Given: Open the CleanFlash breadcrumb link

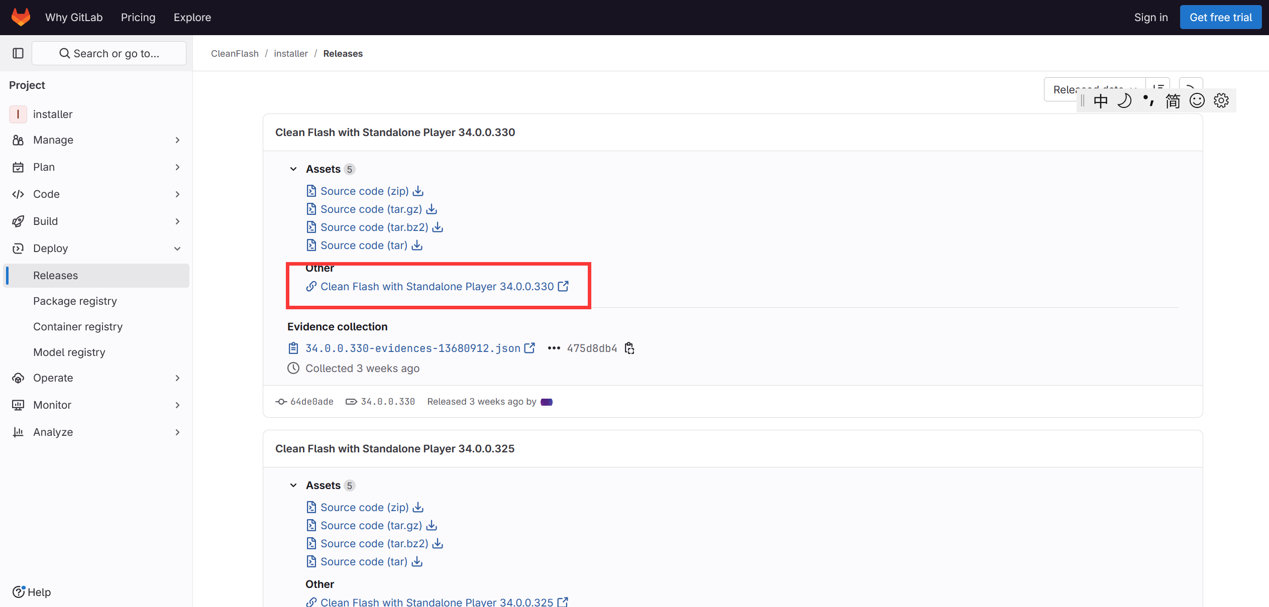Looking at the screenshot, I should tap(235, 54).
